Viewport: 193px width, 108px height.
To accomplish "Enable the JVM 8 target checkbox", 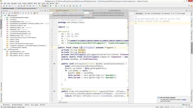I will point(176,13).
